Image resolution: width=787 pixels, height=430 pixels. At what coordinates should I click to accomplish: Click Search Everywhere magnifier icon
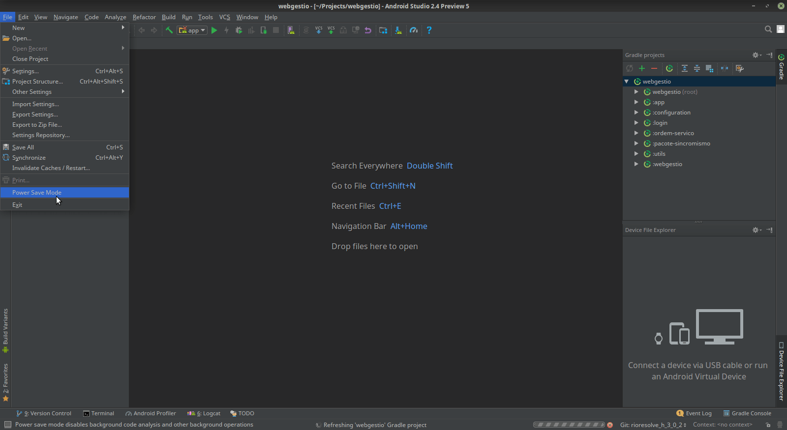768,29
